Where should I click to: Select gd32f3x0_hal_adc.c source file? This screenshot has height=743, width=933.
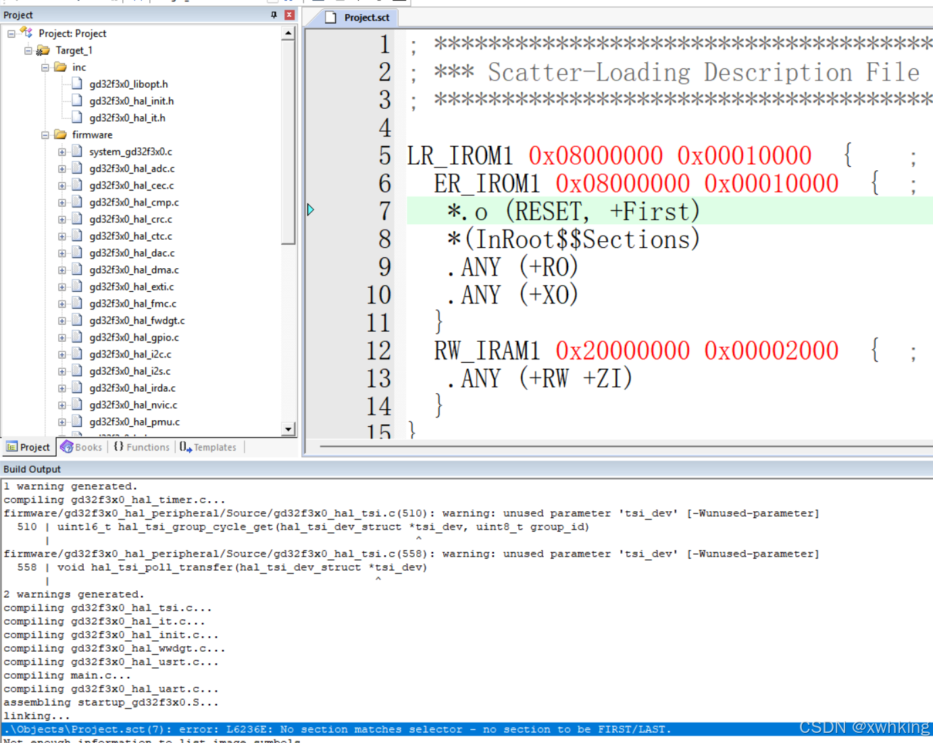[132, 169]
